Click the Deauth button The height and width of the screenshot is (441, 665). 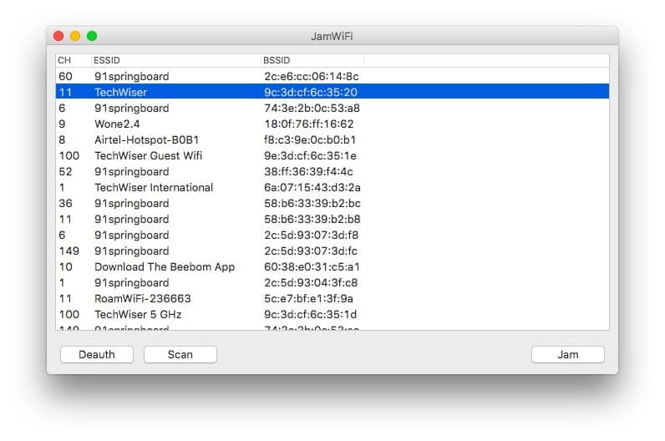coord(97,354)
